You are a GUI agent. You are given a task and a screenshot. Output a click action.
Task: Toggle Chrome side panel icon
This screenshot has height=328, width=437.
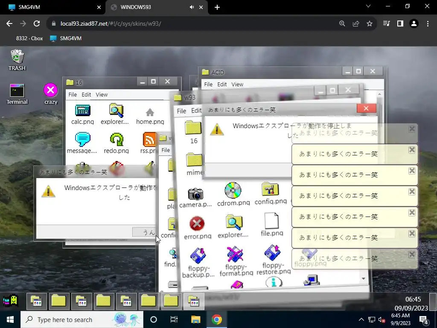(x=400, y=24)
